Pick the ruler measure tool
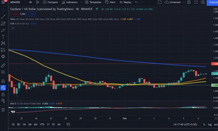Image resolution: width=218 pixels, height=131 pixels. [x=3, y=65]
